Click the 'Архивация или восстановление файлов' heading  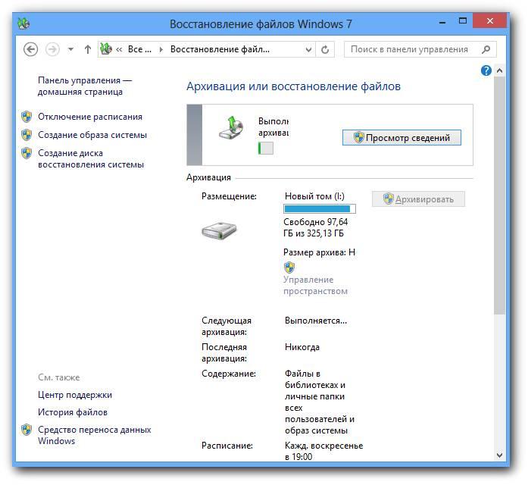coord(293,86)
